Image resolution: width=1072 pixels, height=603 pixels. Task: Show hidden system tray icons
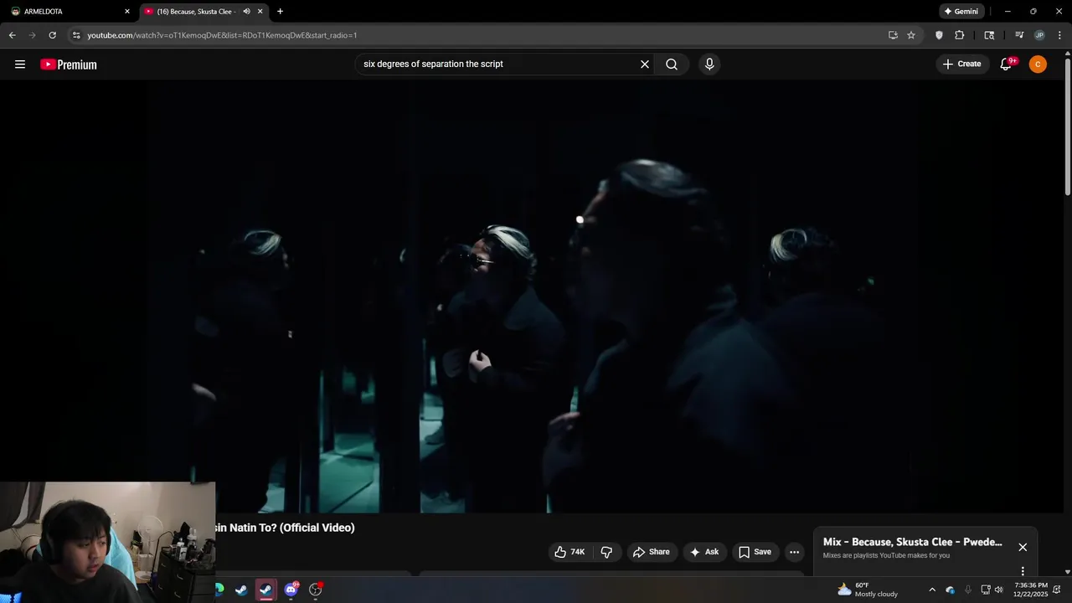(x=932, y=590)
